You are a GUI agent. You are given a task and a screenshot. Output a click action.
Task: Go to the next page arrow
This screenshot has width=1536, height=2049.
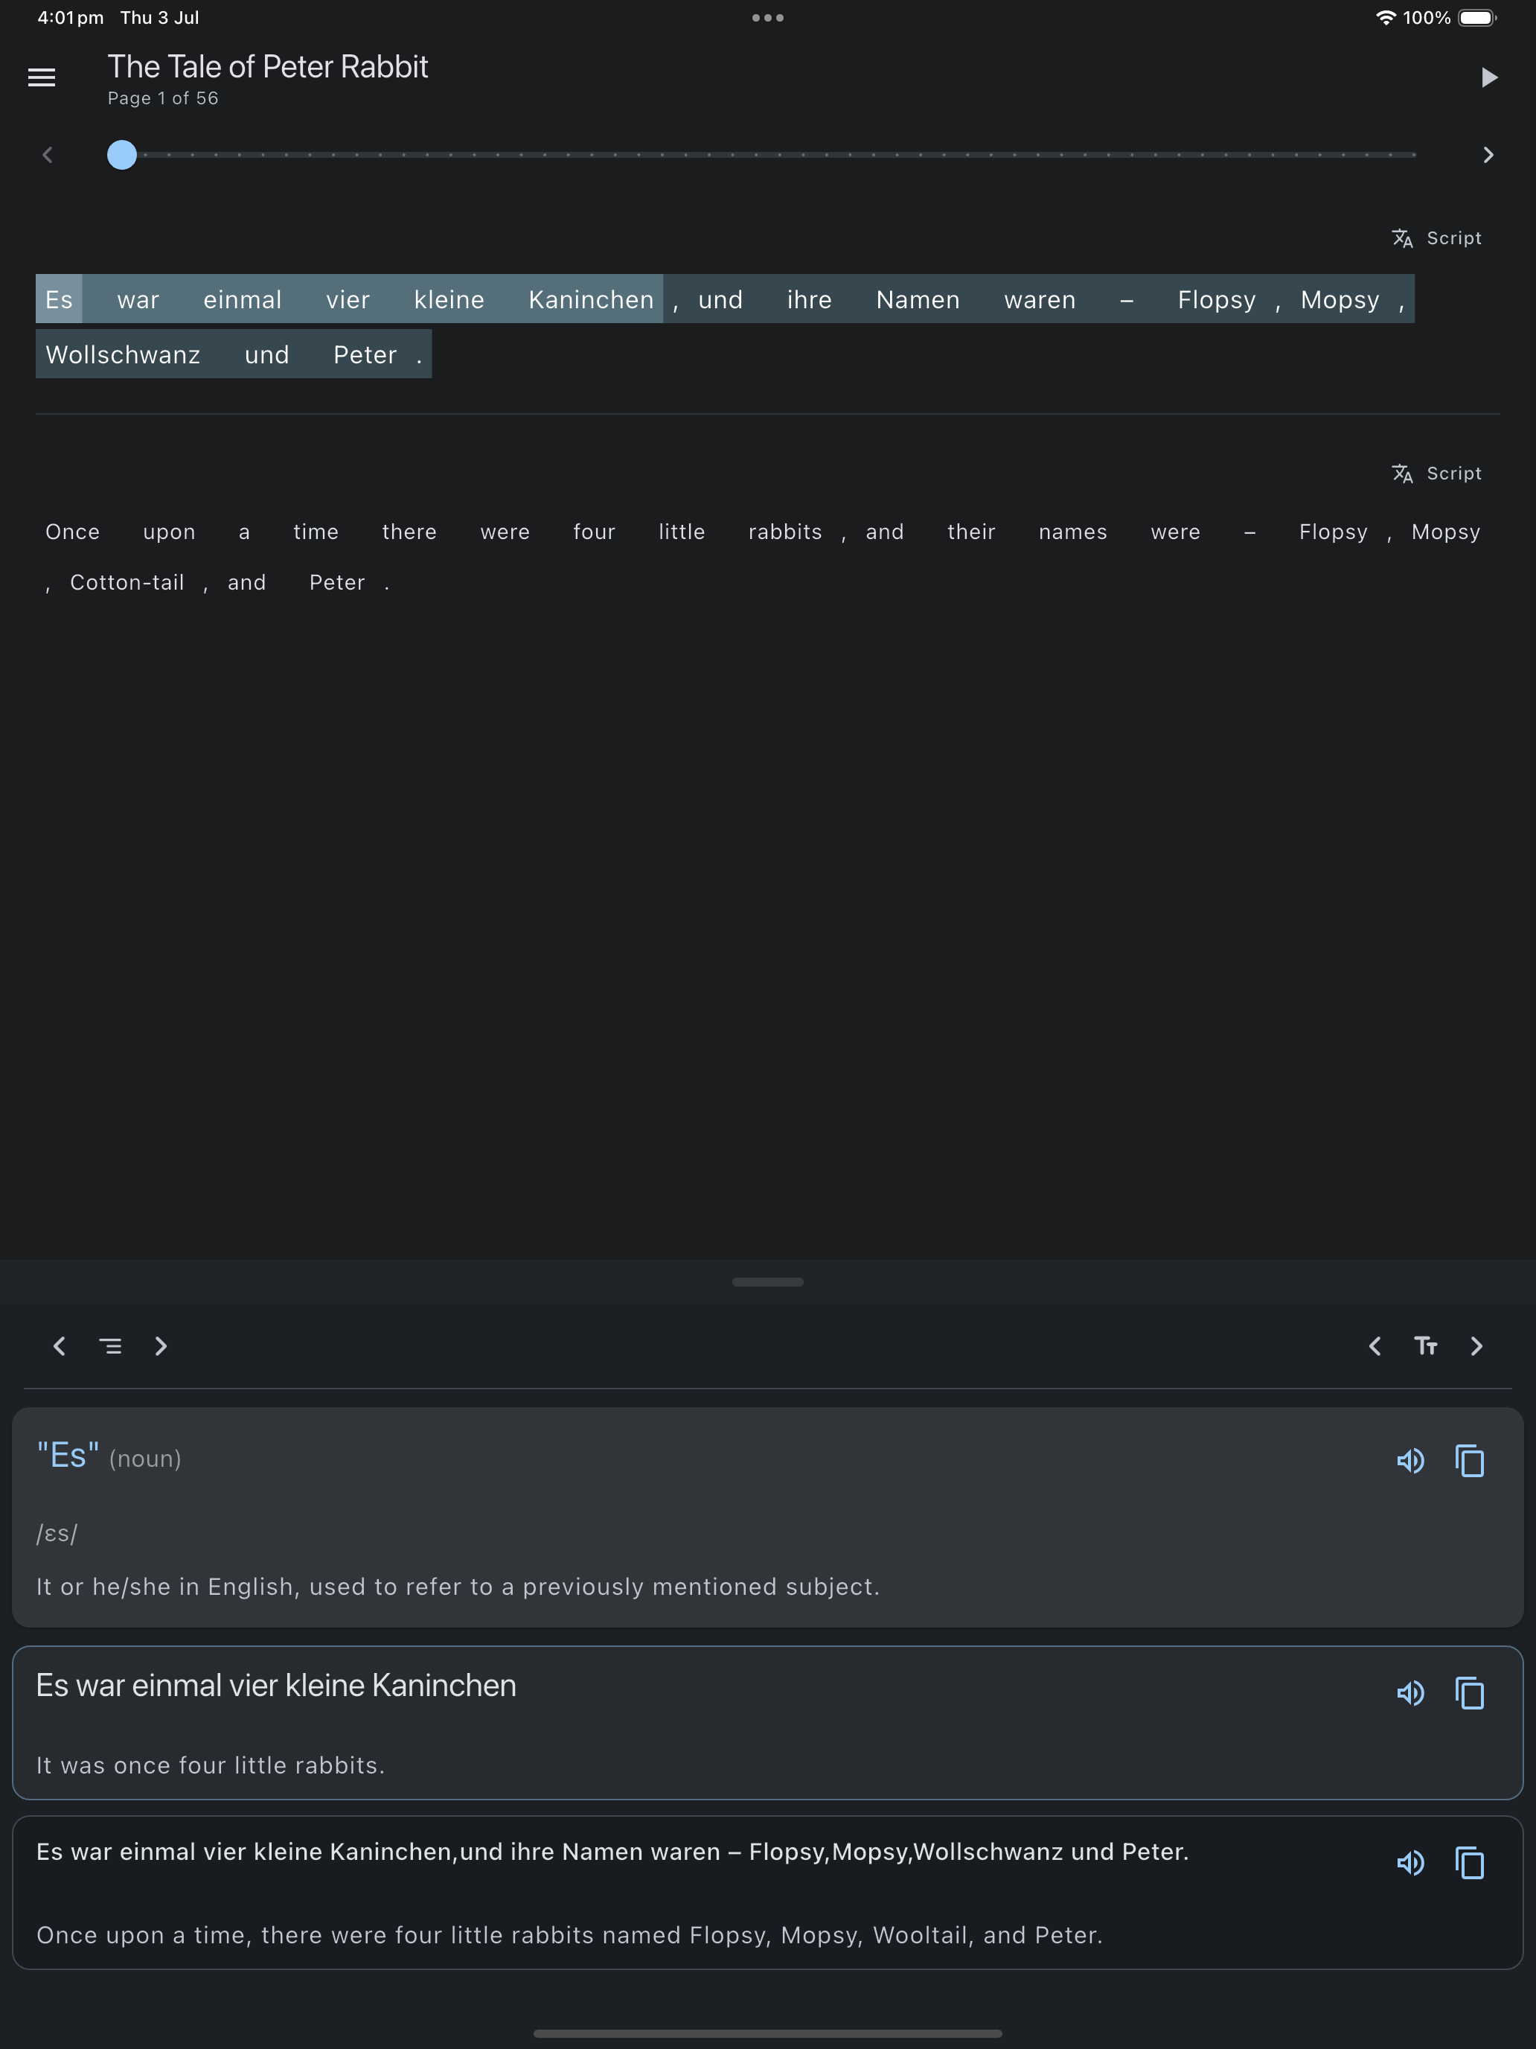1488,155
